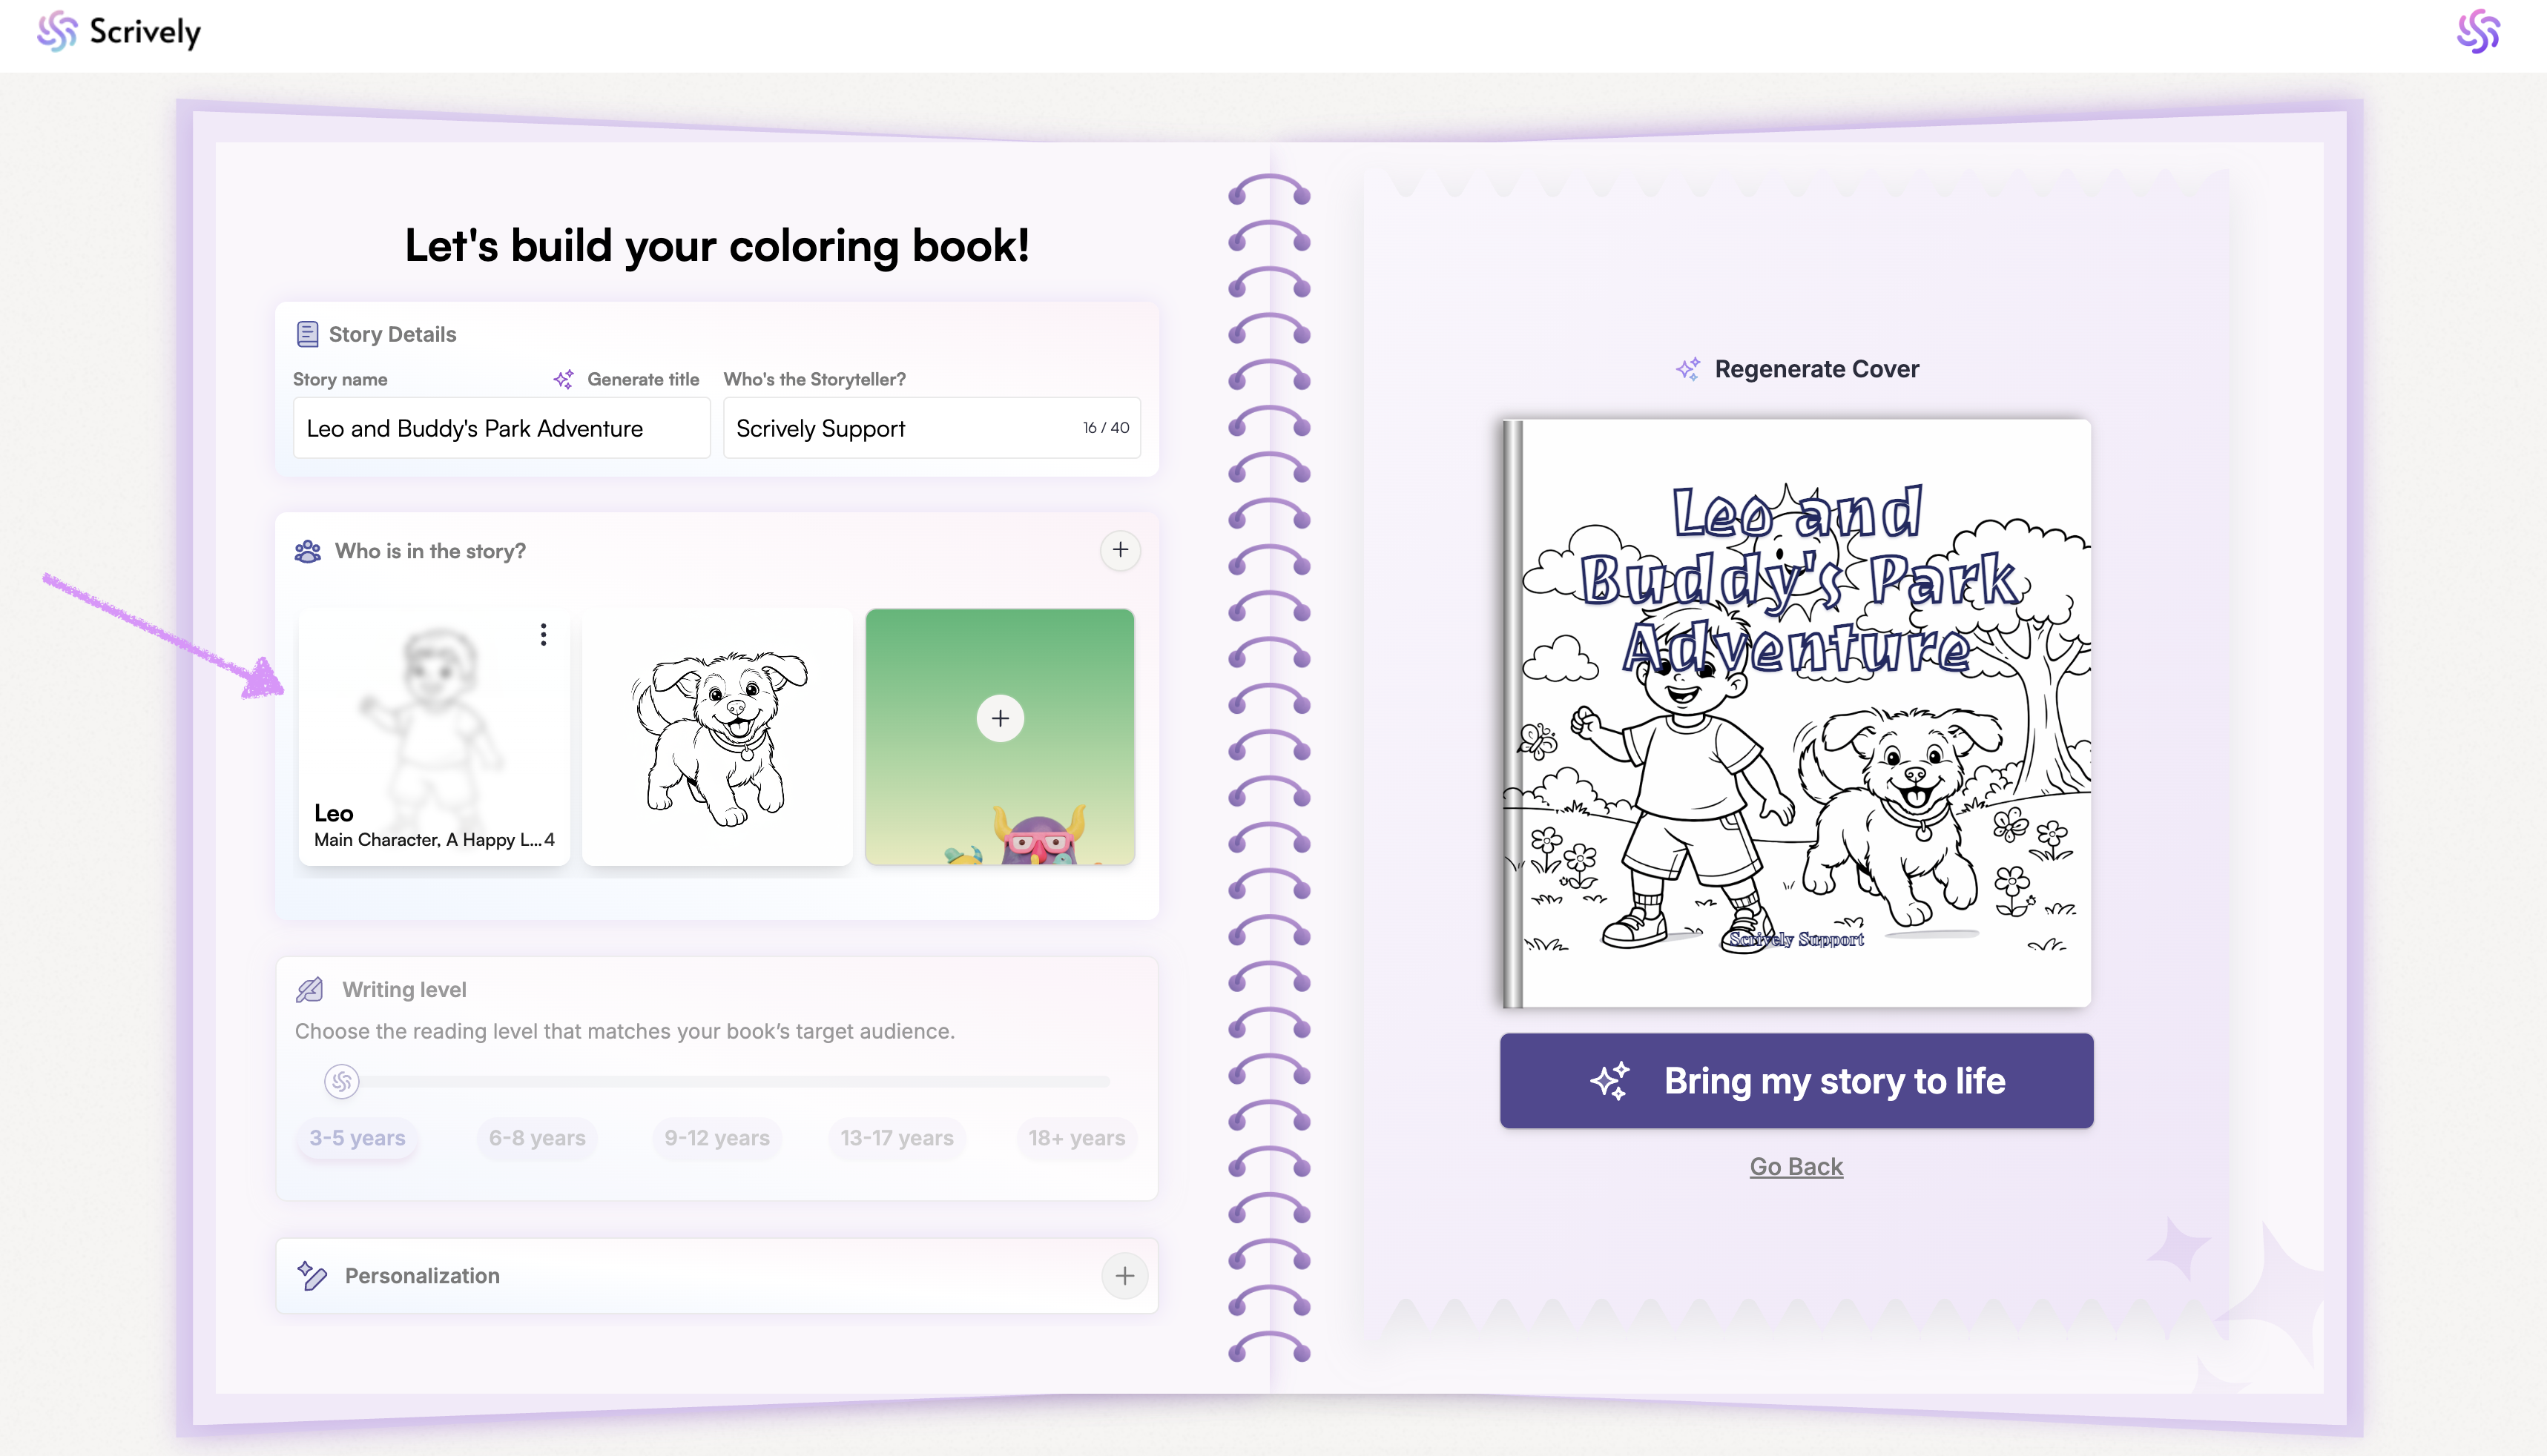Select the puppy character thumbnail card
Screen dimensions: 2547x1456
tap(717, 737)
